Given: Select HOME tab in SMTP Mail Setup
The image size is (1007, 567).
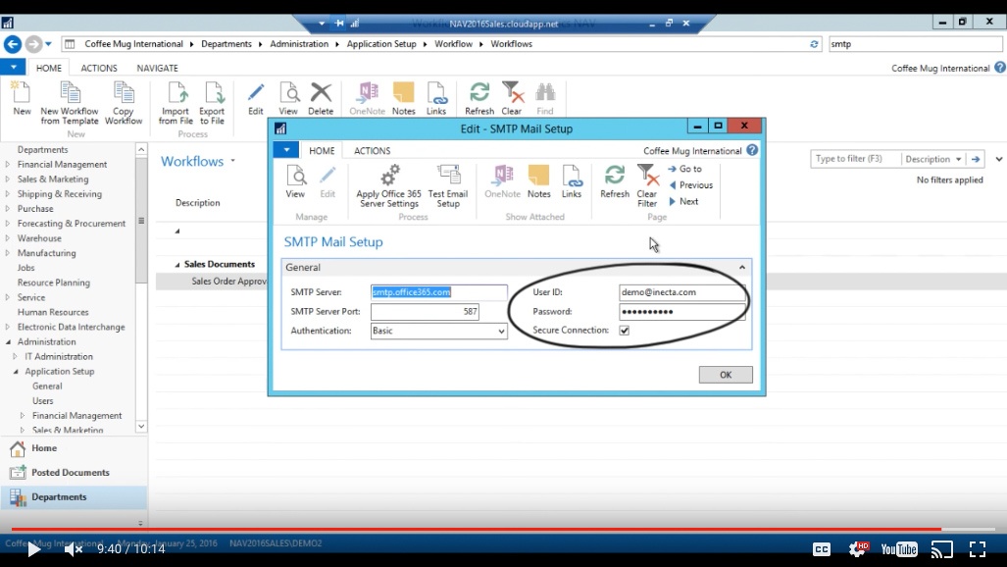Looking at the screenshot, I should [322, 150].
